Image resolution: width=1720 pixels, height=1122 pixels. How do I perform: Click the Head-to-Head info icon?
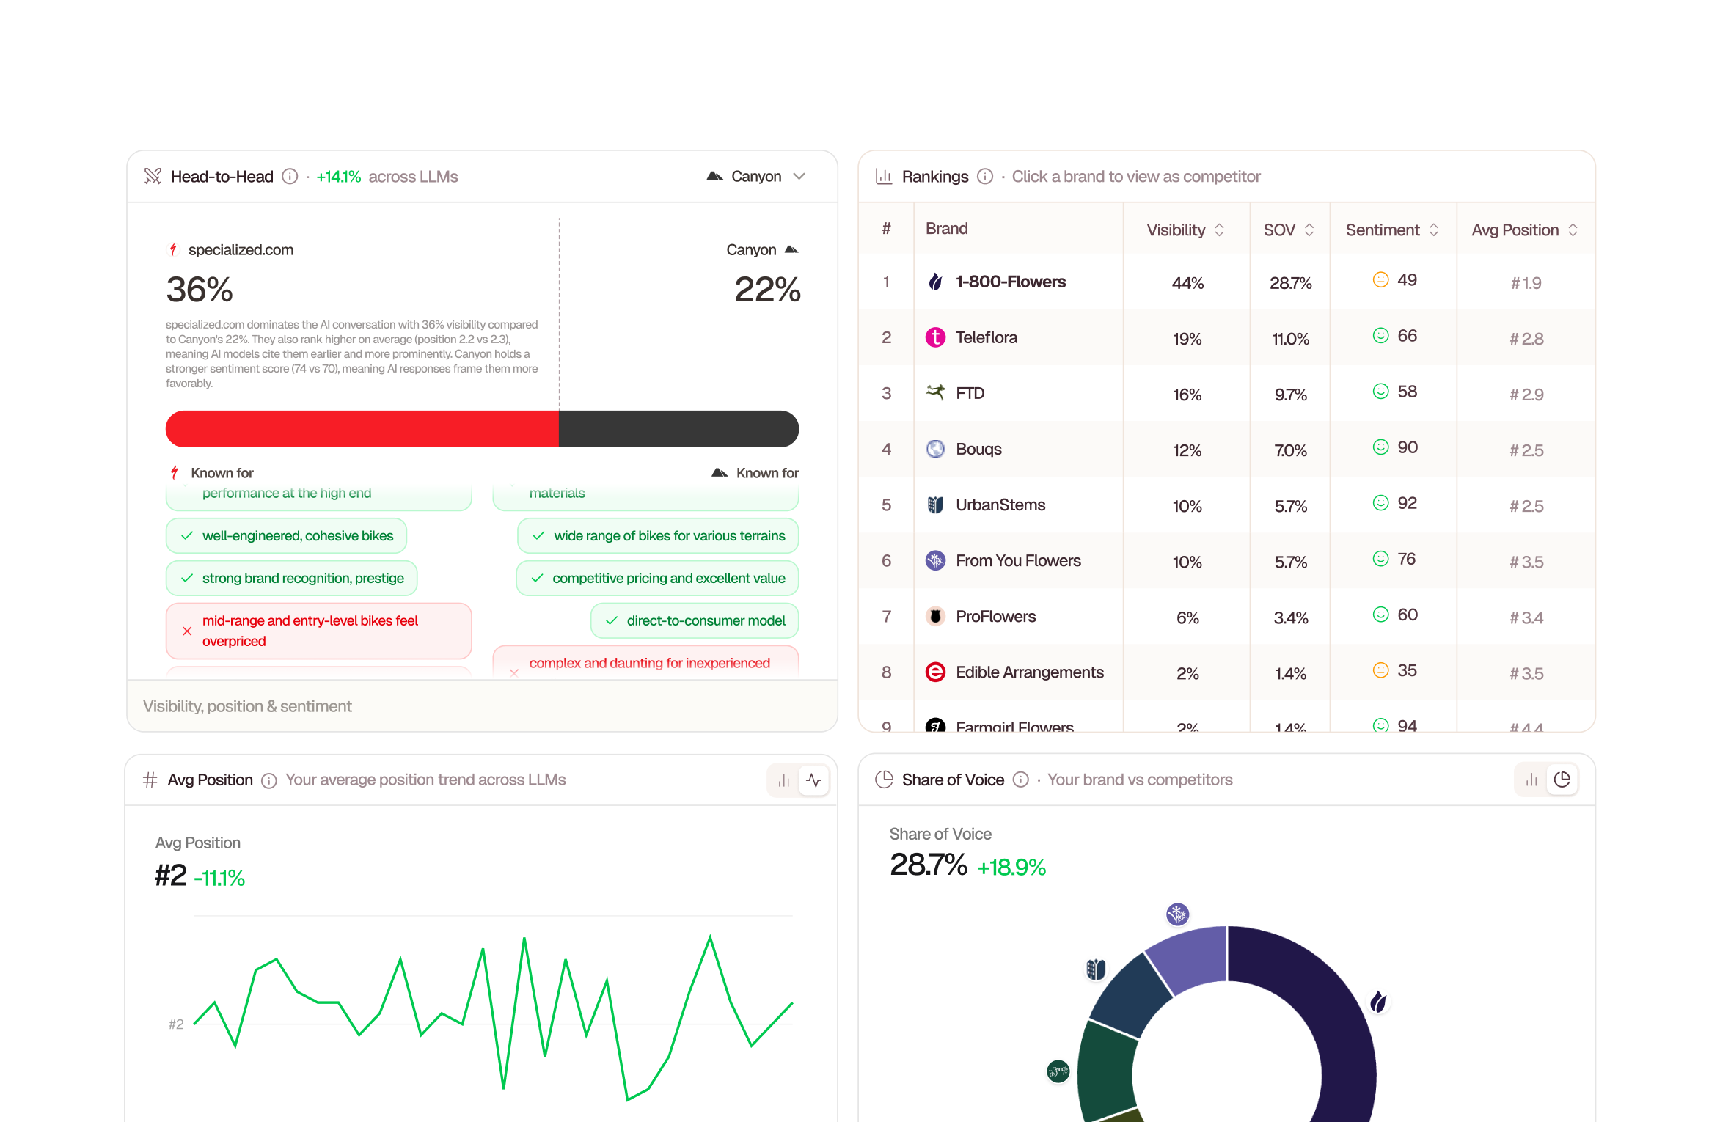coord(290,177)
